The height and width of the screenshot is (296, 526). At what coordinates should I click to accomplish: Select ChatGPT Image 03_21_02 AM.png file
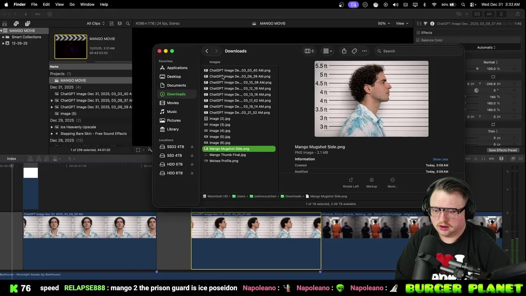[x=239, y=113]
